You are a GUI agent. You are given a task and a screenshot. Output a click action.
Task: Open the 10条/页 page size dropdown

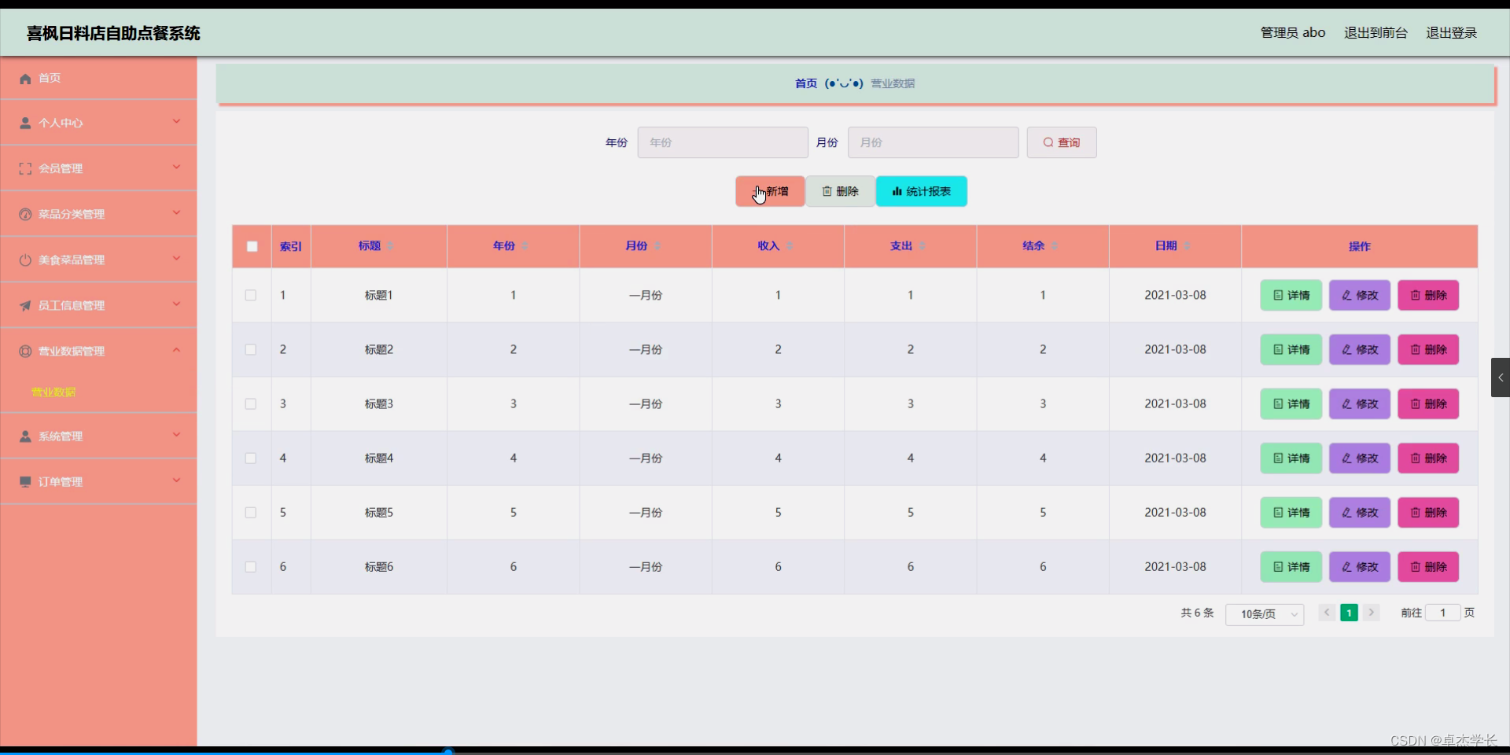click(x=1264, y=614)
